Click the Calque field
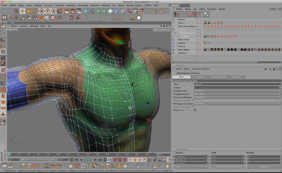The width and height of the screenshot is (282, 173). [237, 88]
